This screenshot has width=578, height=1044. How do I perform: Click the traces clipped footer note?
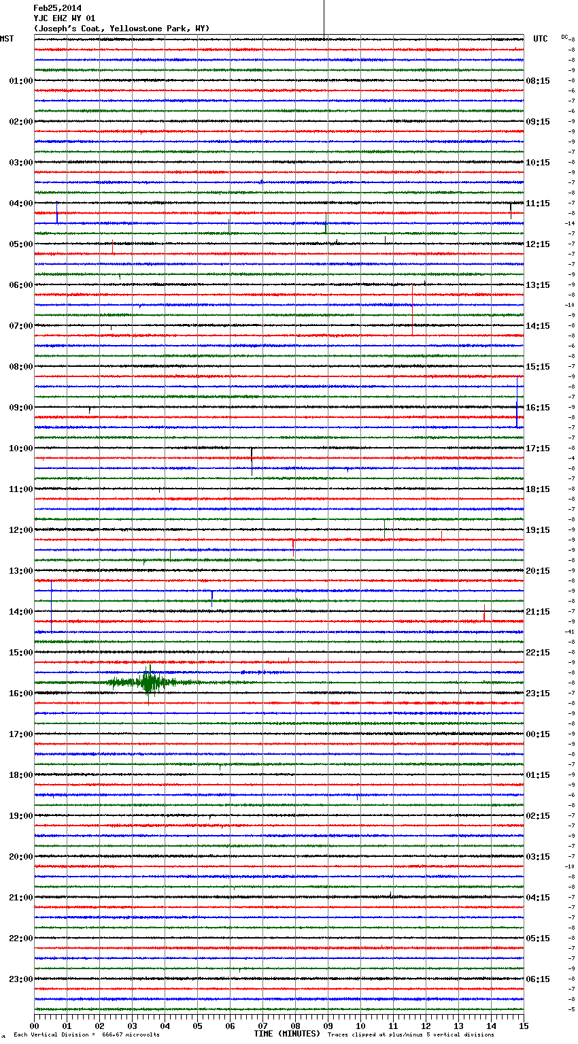[x=411, y=1035]
